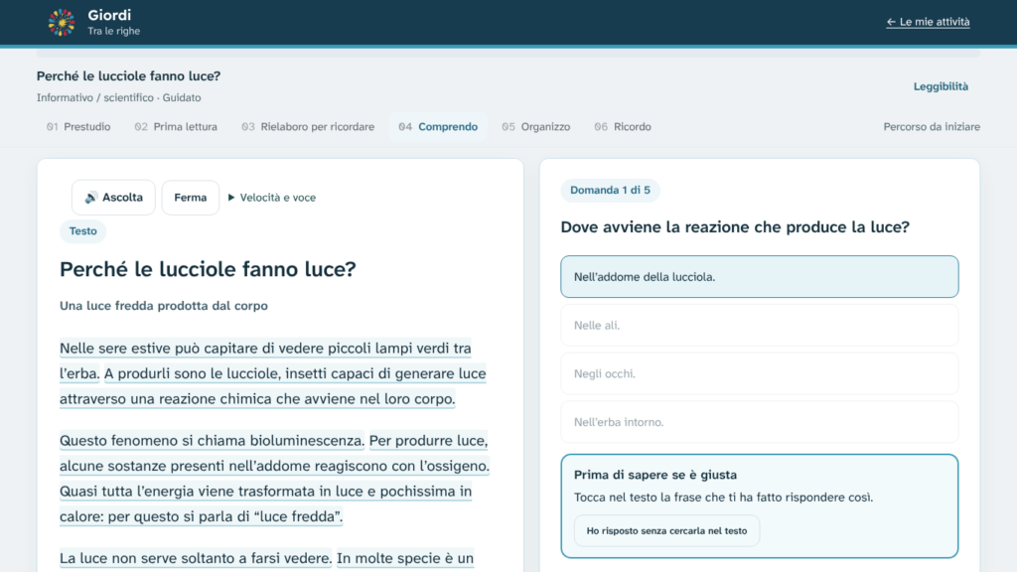Expand the Velocità e voce options
1017x572 pixels.
pos(272,198)
